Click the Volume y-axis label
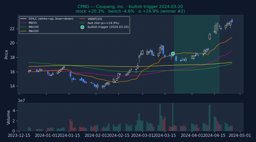The height and width of the screenshot is (142, 256). 9,117
